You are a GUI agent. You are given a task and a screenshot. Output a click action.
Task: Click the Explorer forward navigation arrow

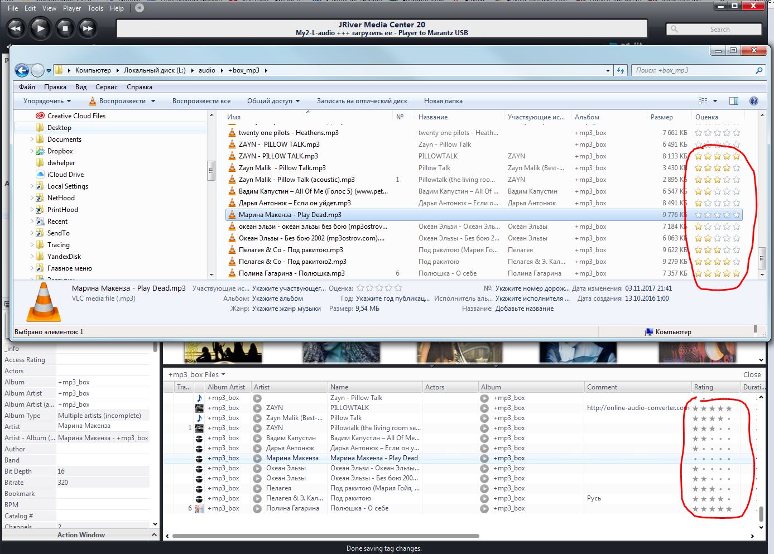(x=37, y=70)
